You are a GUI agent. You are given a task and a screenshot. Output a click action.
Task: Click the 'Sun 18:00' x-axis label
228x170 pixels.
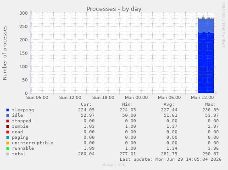point(103,98)
